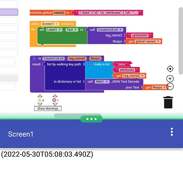
Task: Select the yellow warning triangle icon
Action: [x=39, y=100]
